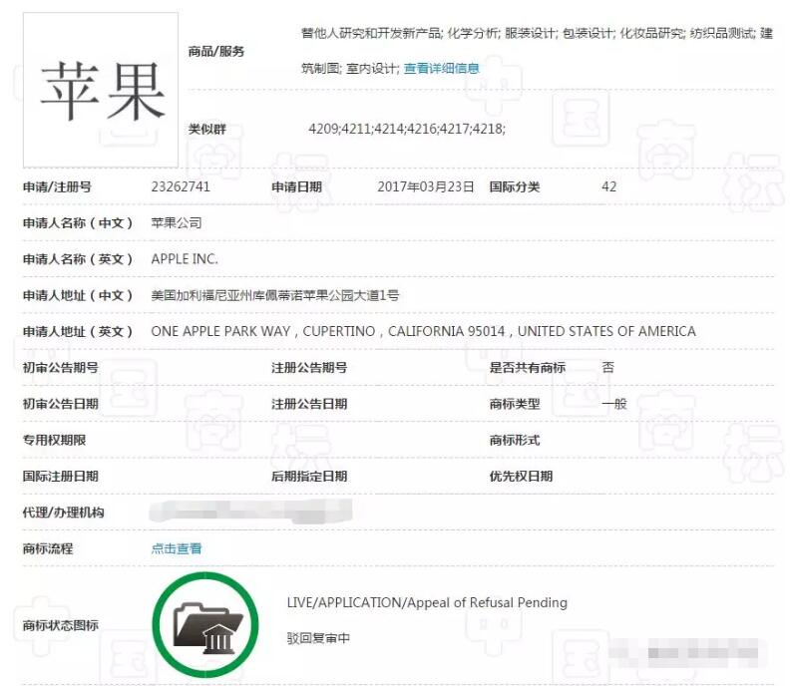The image size is (792, 690).
Task: Click the 是否共有商标 value 否
Action: tap(608, 367)
